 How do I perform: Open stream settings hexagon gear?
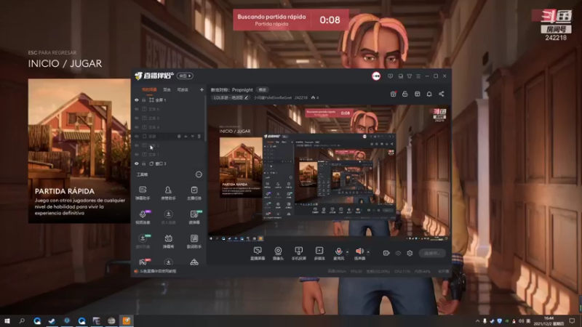pos(410,253)
